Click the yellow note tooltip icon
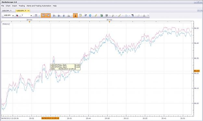The image size is (203, 121). click(x=81, y=15)
